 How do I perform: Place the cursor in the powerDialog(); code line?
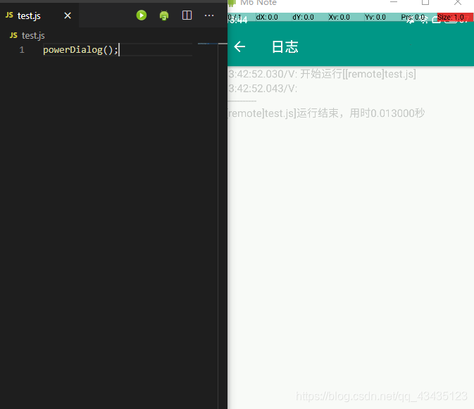coord(80,50)
